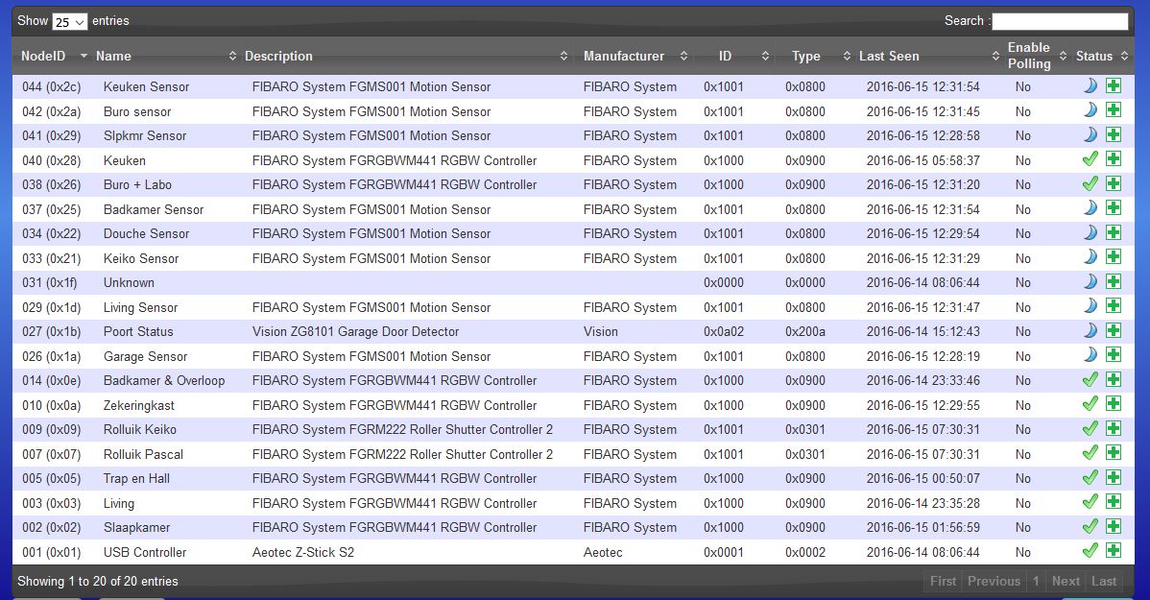The image size is (1150, 600).
Task: Open the Show entries count dropdown
Action: click(x=70, y=22)
